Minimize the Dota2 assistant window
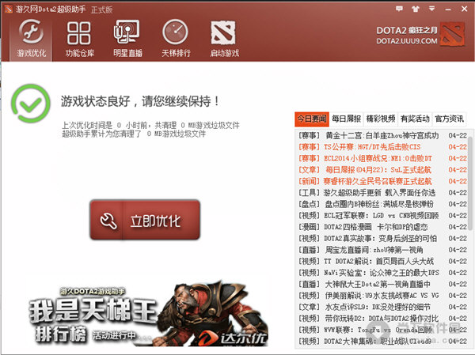 pyautogui.click(x=448, y=9)
